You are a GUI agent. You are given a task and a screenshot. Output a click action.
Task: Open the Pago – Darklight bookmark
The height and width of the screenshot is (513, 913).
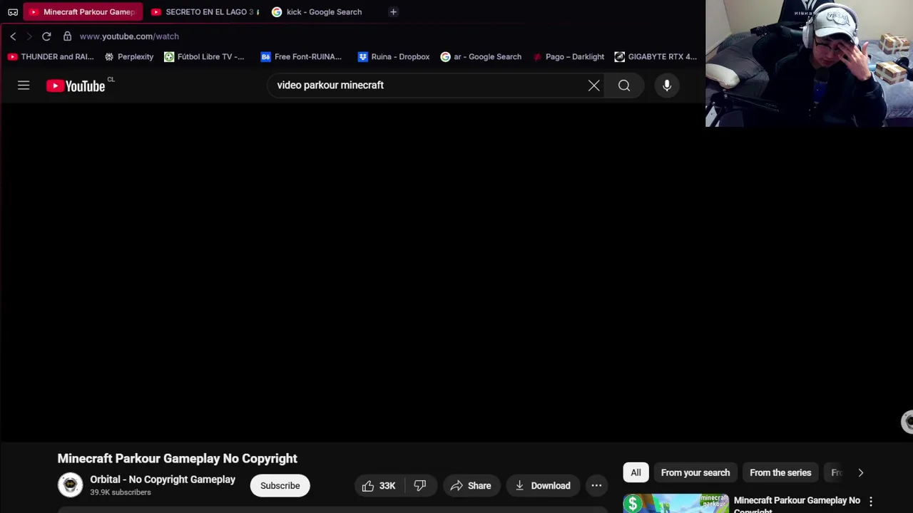(x=568, y=57)
